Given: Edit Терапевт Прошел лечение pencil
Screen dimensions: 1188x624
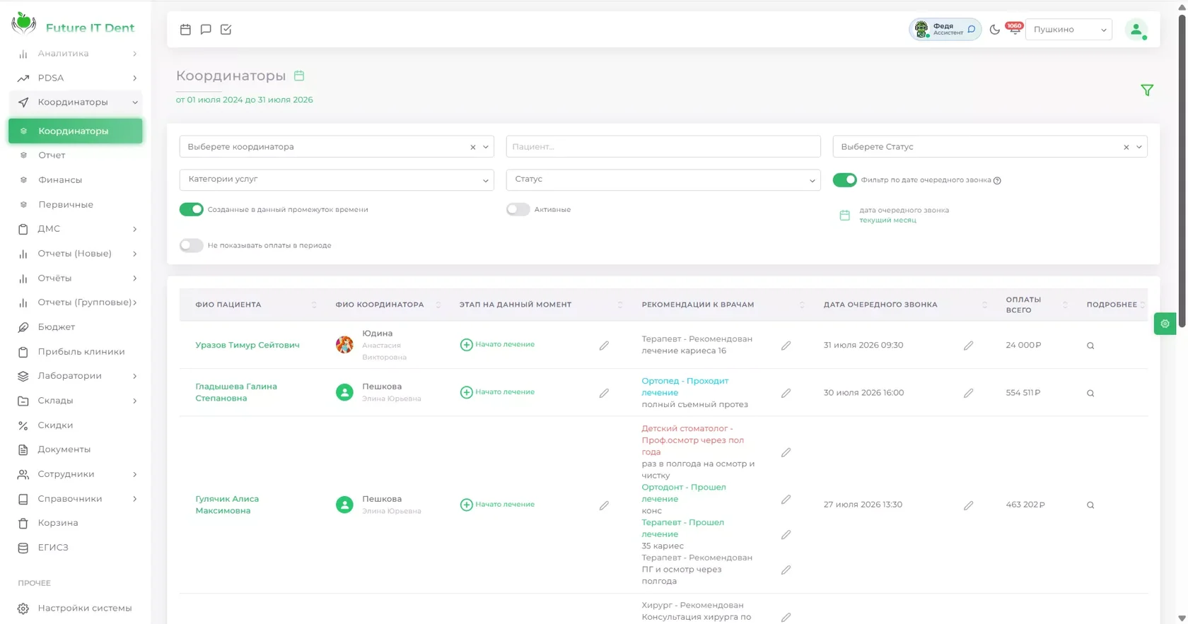Looking at the screenshot, I should [786, 535].
